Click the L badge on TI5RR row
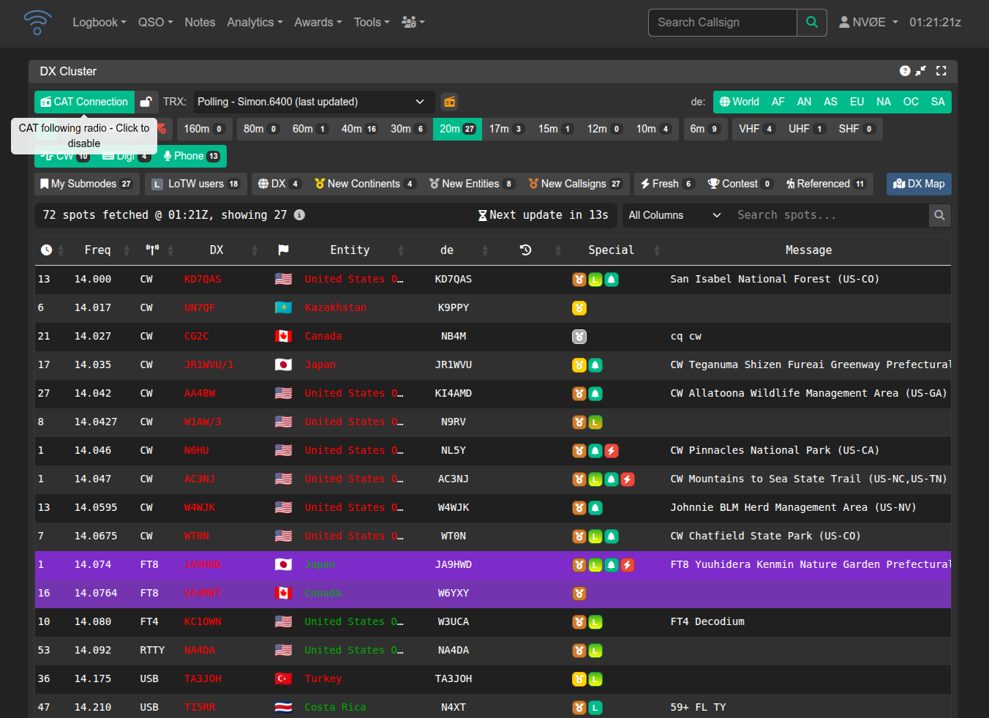 [x=595, y=708]
